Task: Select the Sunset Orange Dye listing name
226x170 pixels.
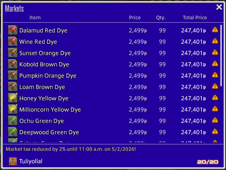Action: coord(45,53)
